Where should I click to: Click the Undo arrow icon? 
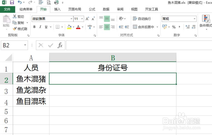tap(20, 2)
